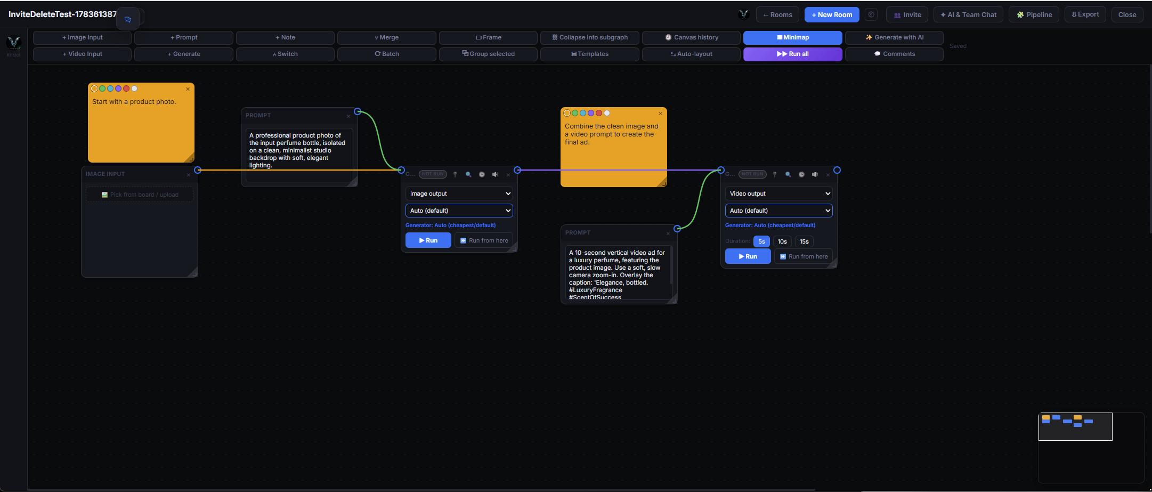Add a Video Input node
This screenshot has width=1152, height=492.
pyautogui.click(x=82, y=54)
